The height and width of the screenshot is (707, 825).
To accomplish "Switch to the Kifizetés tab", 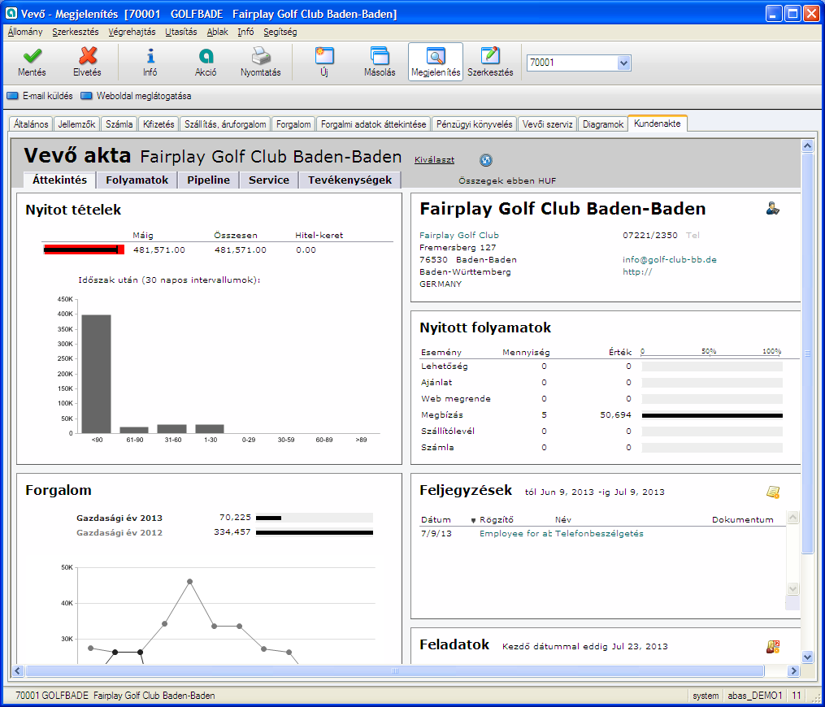I will 158,124.
